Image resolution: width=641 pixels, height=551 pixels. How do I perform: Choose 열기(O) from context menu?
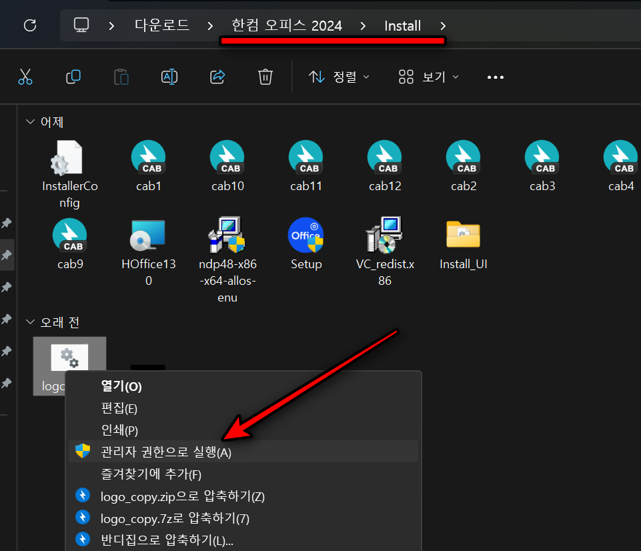click(243, 386)
